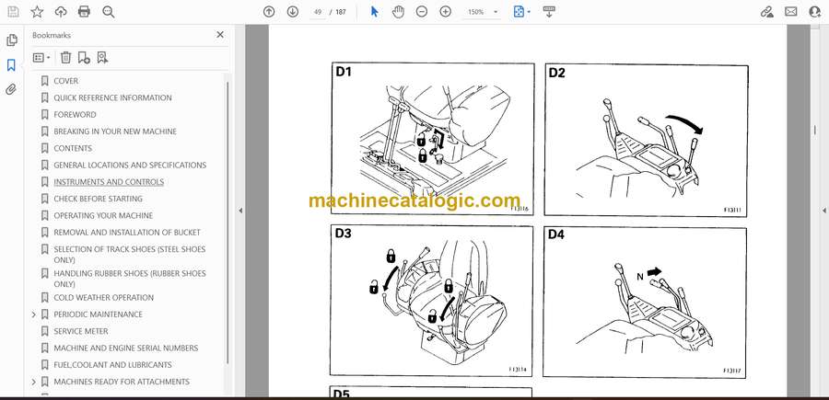Screen dimensions: 829x400
Task: Print the document
Action: pyautogui.click(x=84, y=12)
